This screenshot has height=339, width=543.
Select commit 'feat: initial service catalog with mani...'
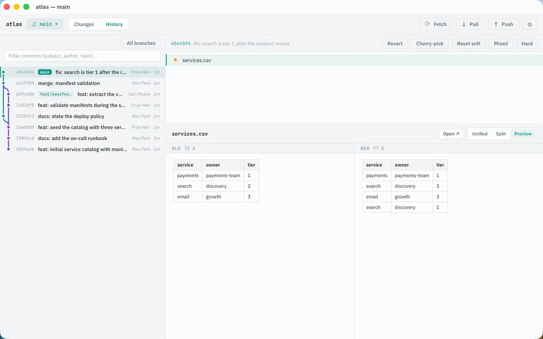pos(82,149)
